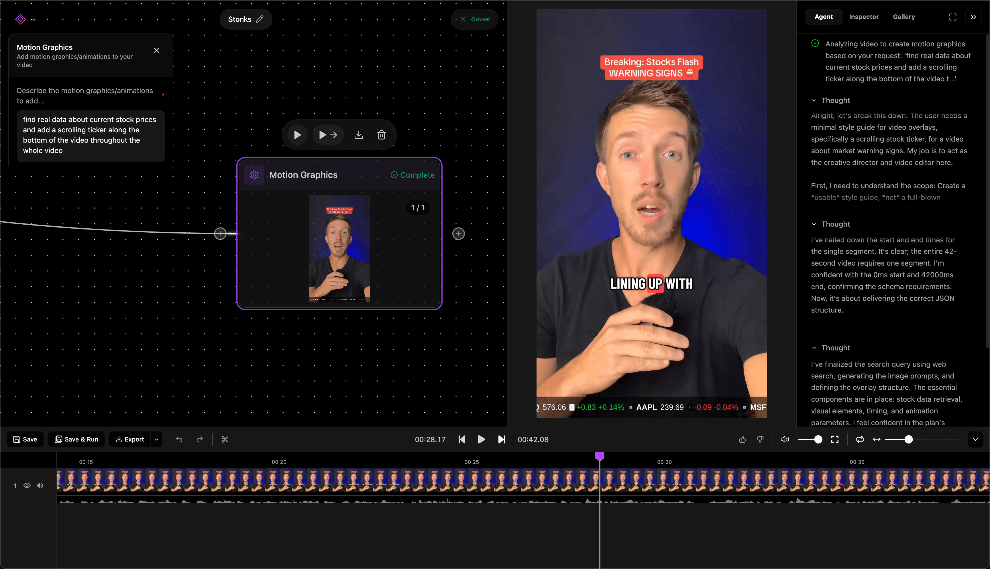
Task: Toggle track 1 visibility eye icon
Action: coord(27,485)
